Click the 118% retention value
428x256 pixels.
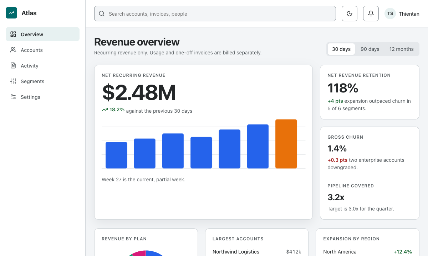343,88
